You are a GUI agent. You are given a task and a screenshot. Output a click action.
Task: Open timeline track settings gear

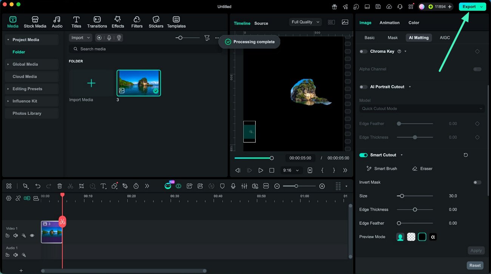click(9, 198)
